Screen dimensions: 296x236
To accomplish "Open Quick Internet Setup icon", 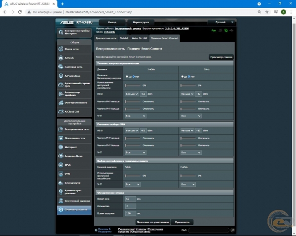I will (x=61, y=32).
